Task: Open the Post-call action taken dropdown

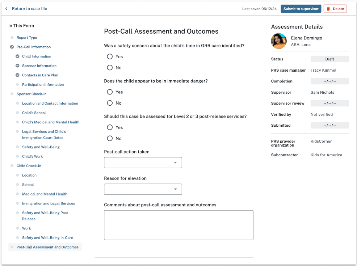Action: point(143,163)
